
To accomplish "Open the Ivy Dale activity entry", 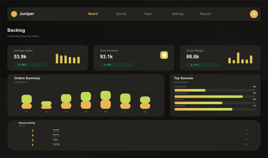I will tap(56, 140).
